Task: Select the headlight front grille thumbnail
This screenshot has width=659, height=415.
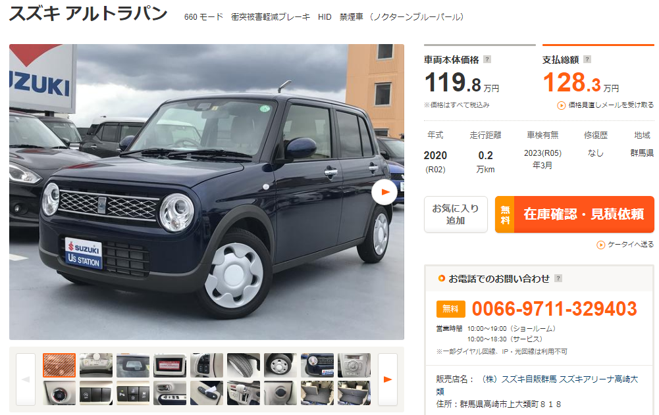Action: coord(317,365)
